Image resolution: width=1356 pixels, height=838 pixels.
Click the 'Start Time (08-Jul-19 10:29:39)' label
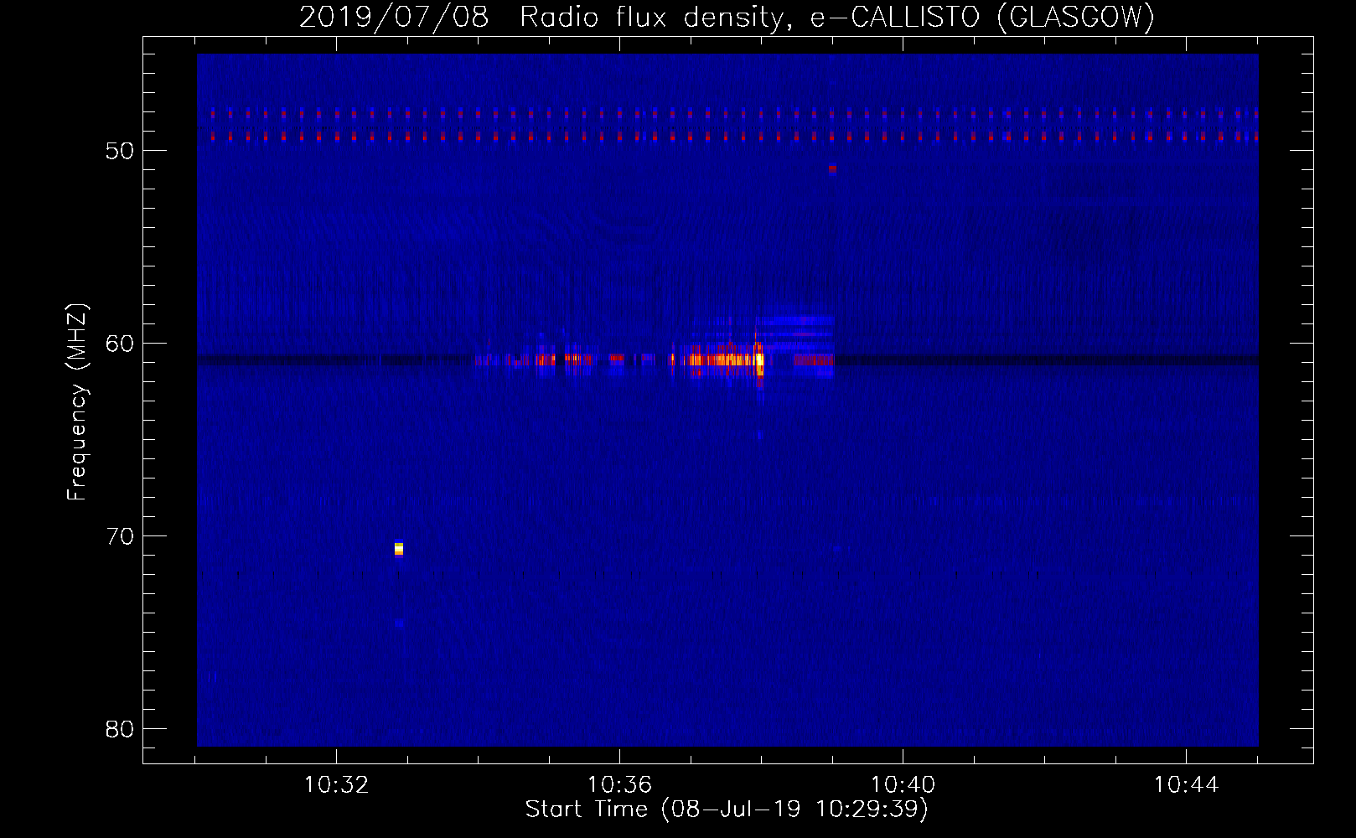(x=727, y=810)
